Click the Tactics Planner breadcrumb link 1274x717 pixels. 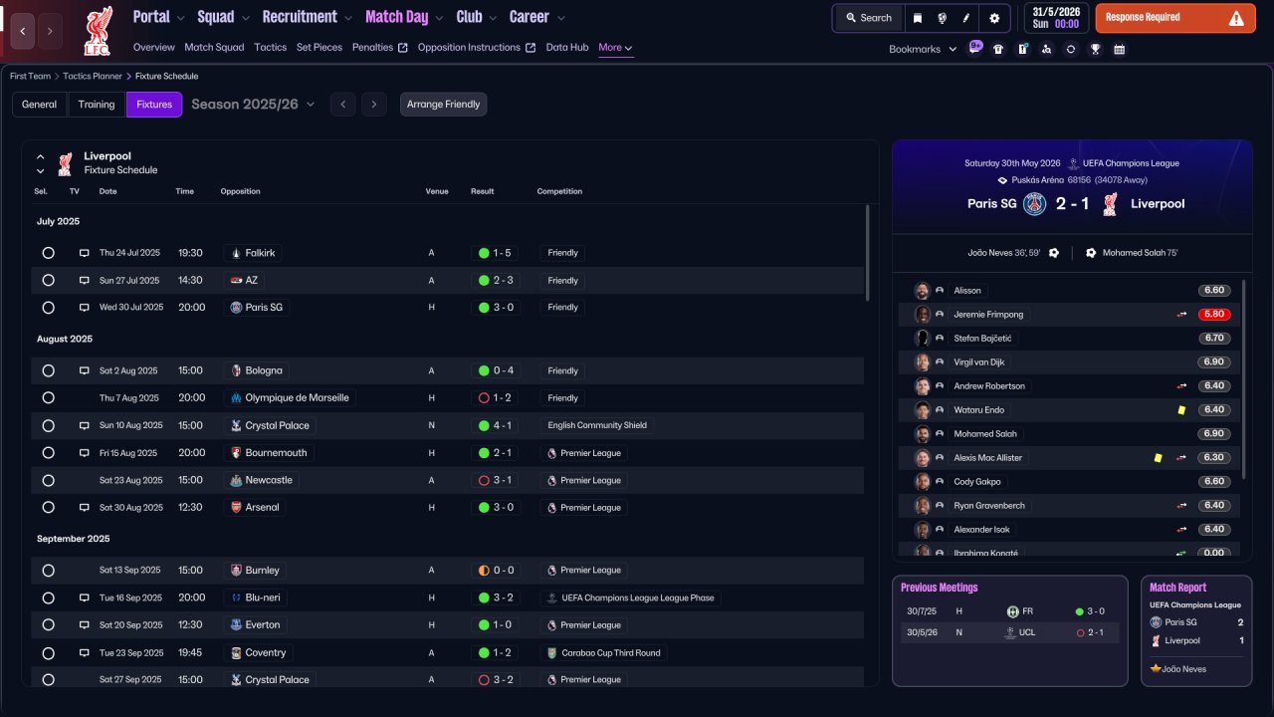coord(93,76)
